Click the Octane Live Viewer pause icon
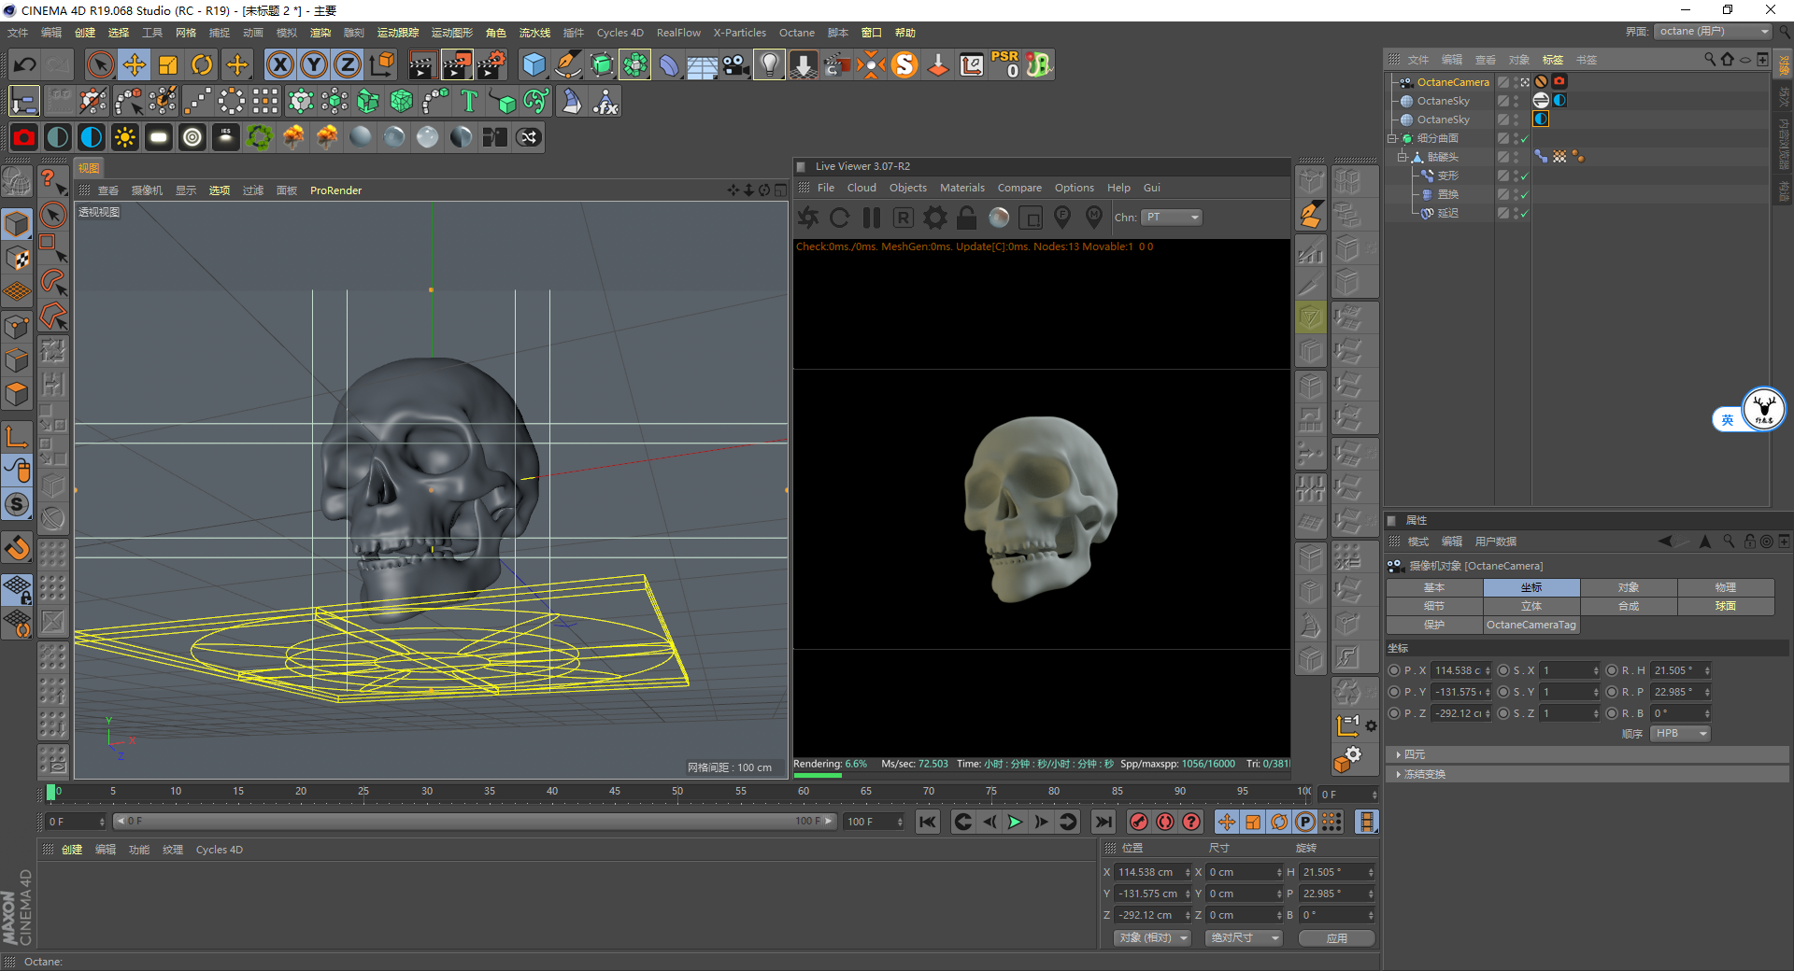Image resolution: width=1794 pixels, height=971 pixels. 871,218
